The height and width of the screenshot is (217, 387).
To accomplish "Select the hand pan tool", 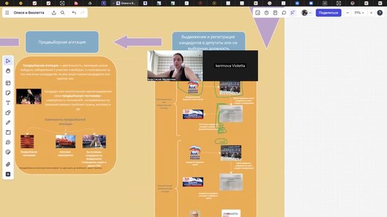I will pyautogui.click(x=8, y=71).
